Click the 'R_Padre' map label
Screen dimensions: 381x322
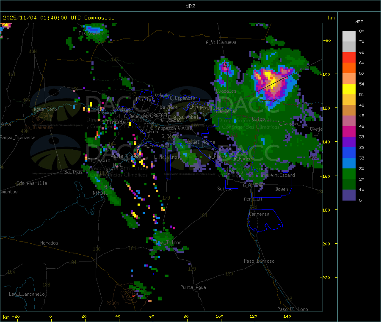click(x=243, y=159)
